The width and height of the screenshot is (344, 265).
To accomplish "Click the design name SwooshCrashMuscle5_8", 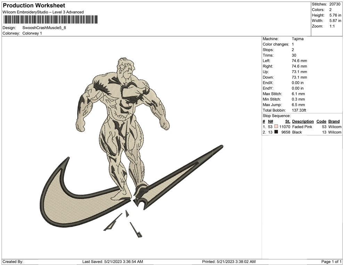I will [44, 28].
